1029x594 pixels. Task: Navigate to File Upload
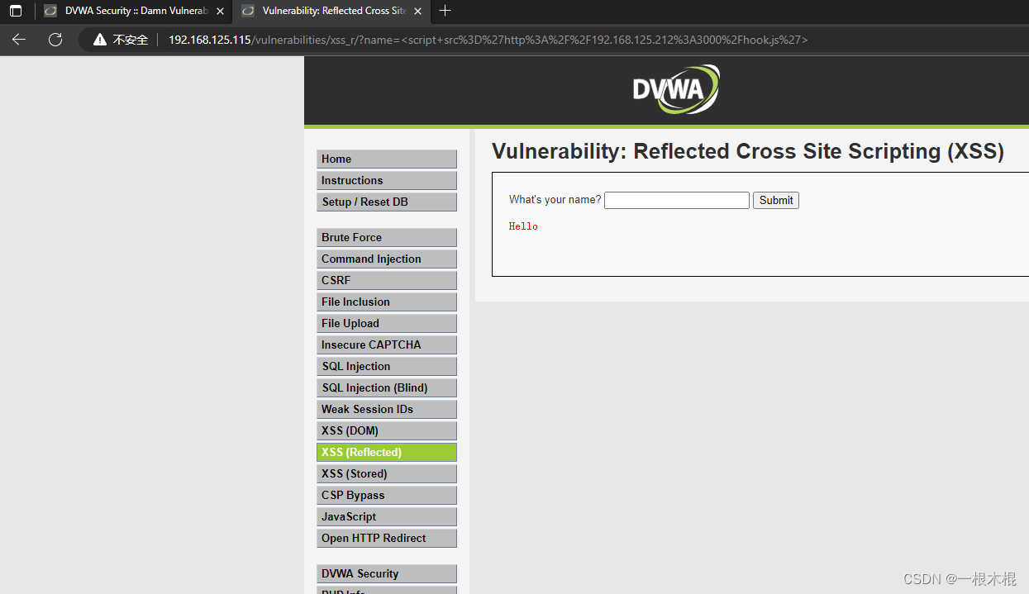coord(387,323)
